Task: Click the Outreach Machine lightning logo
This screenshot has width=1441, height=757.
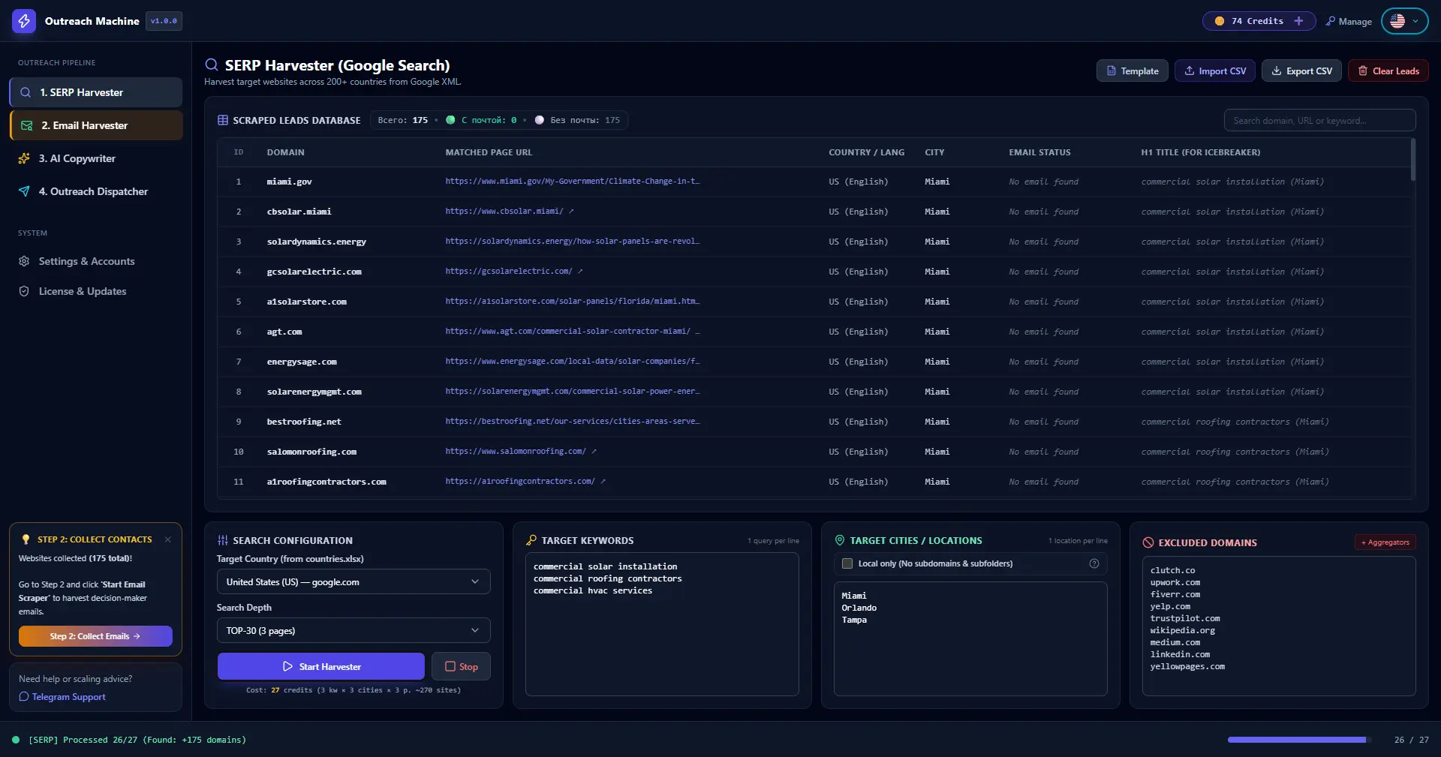Action: (24, 21)
